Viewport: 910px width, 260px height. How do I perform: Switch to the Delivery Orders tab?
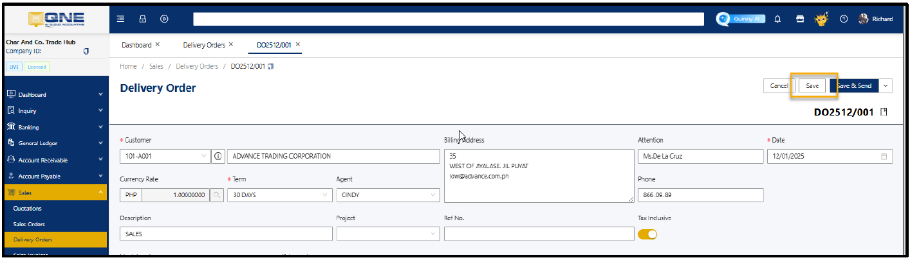click(x=204, y=45)
